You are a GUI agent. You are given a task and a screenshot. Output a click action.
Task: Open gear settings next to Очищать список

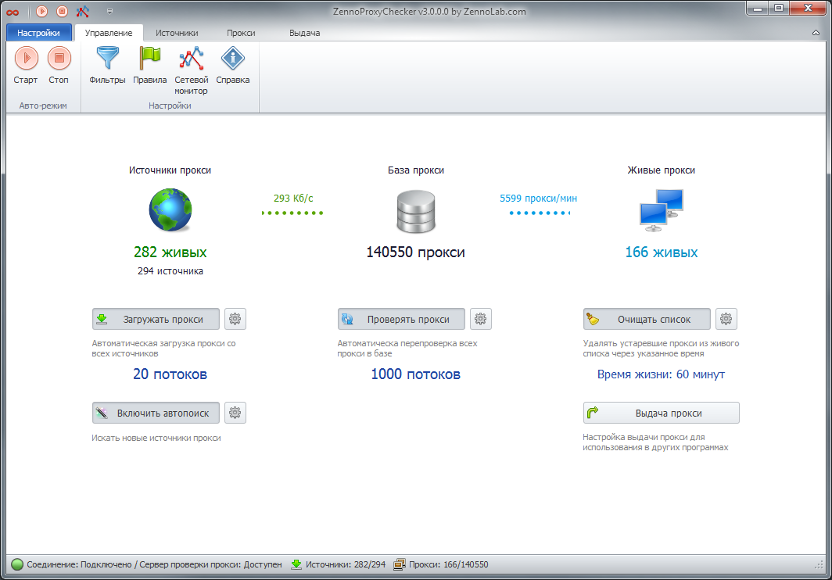coord(726,319)
